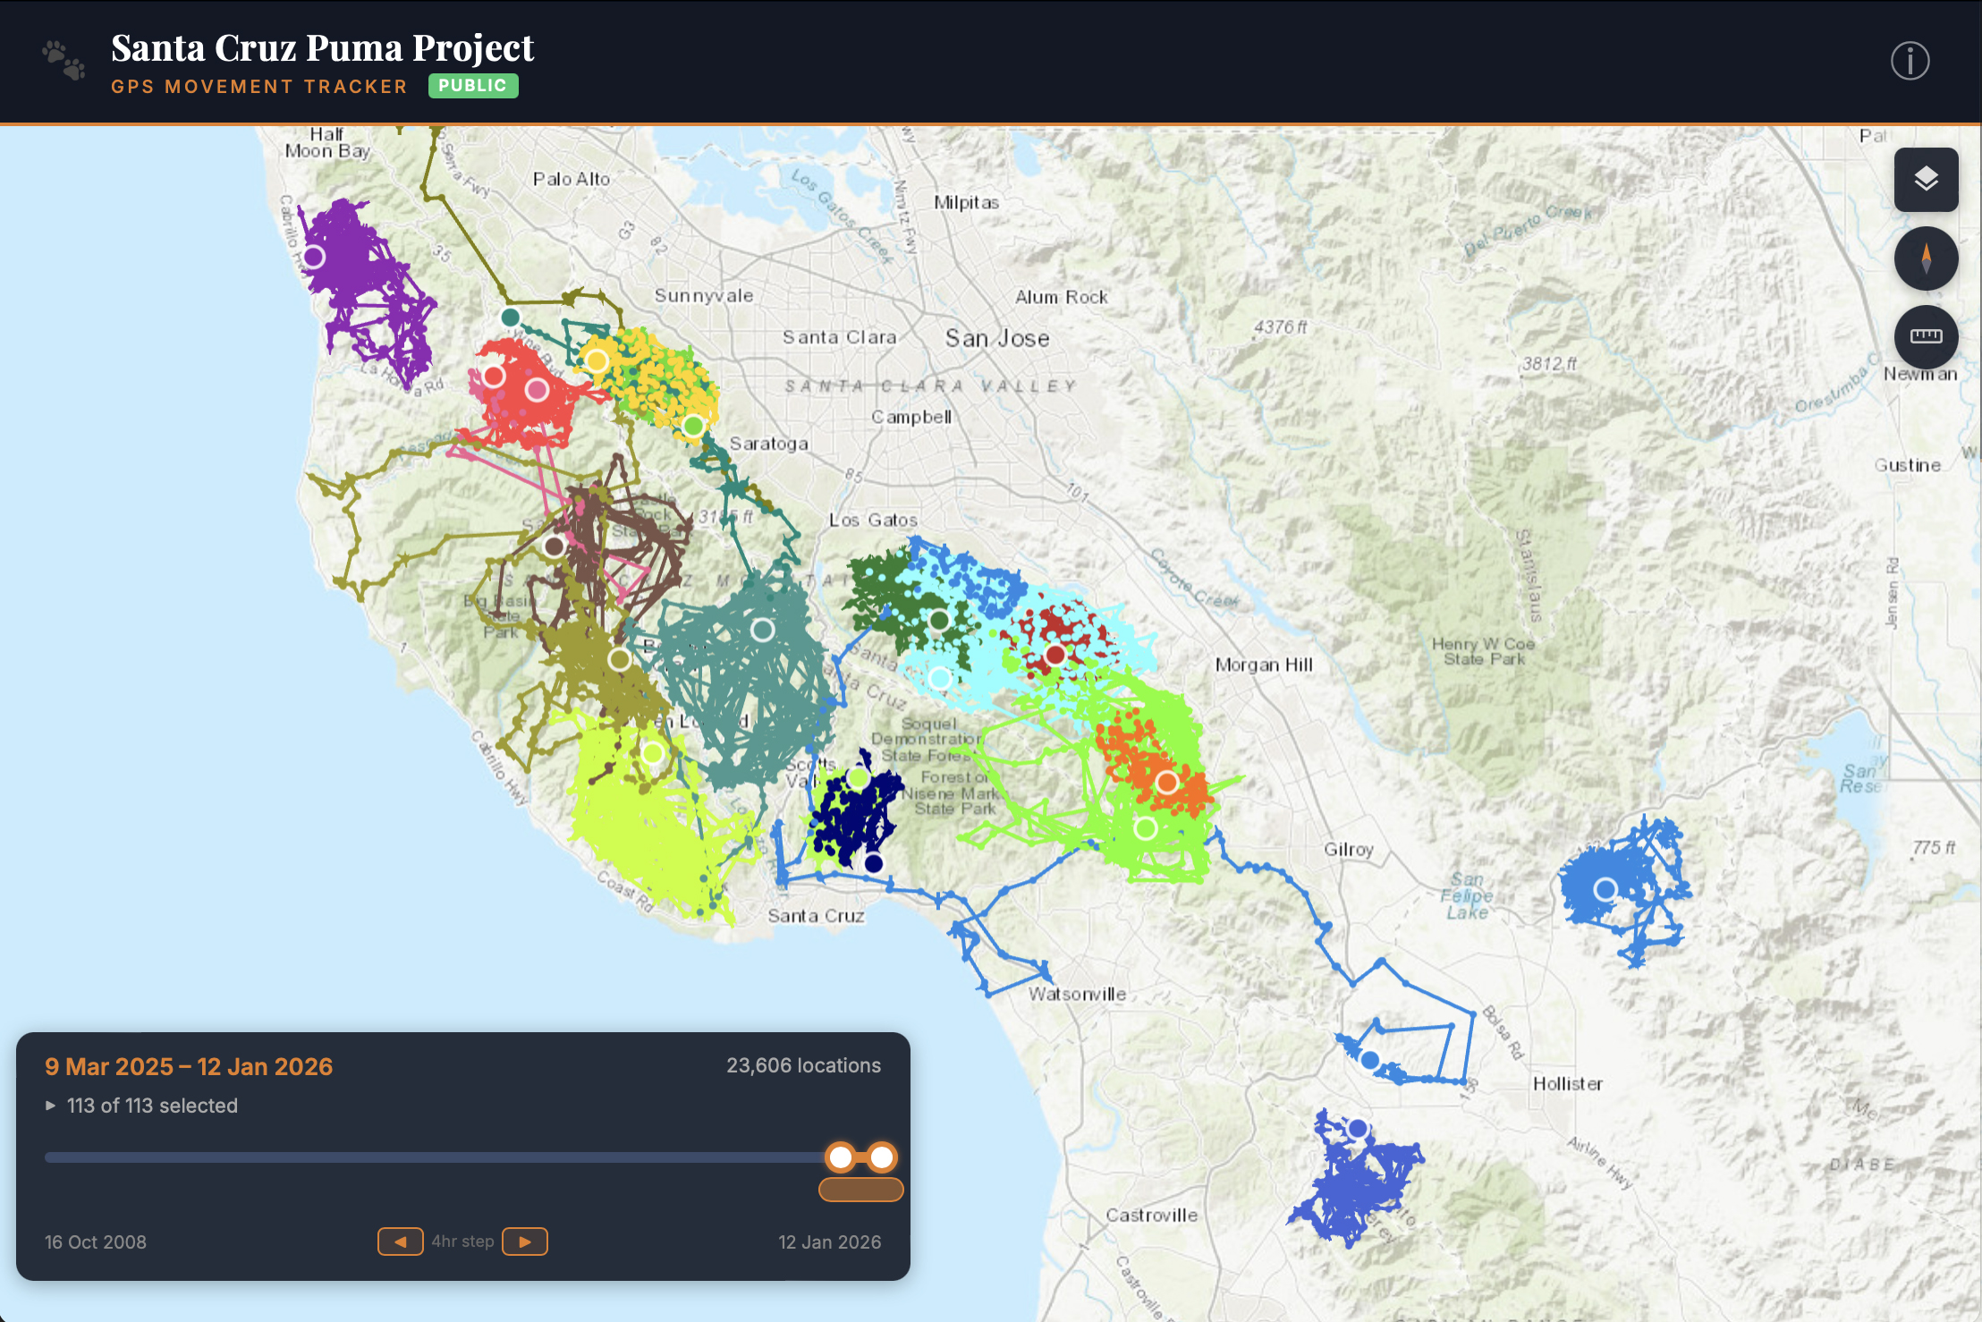Click the compass north-reset button
The height and width of the screenshot is (1322, 1982).
[1926, 258]
